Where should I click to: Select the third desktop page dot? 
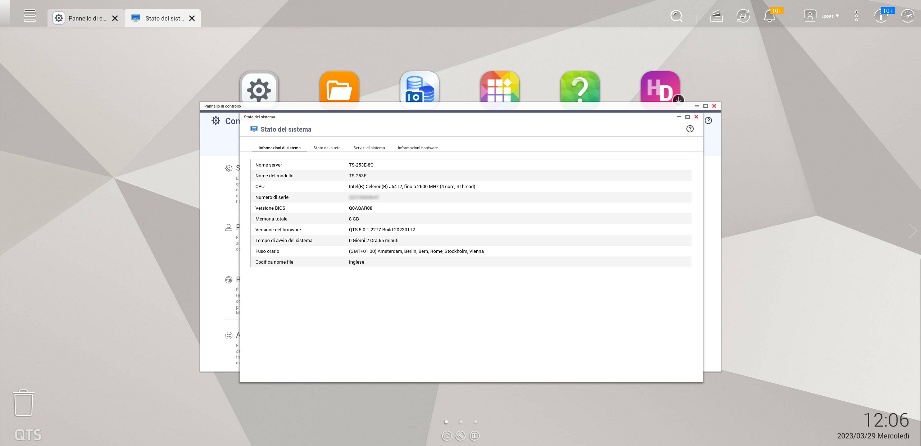click(476, 422)
